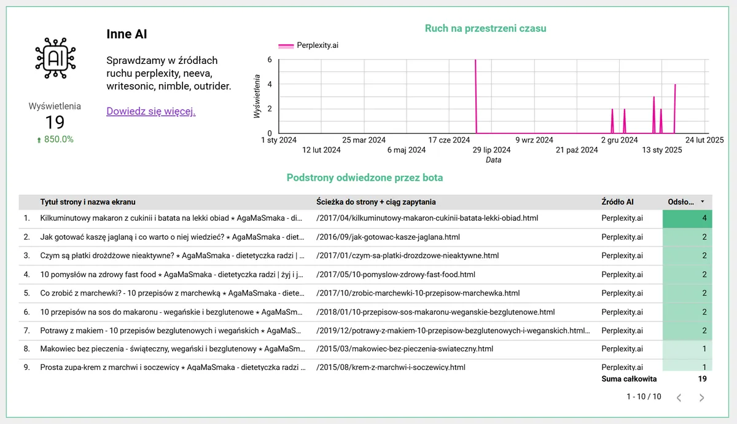Click path '/2017/05/10-pomyslow-zdrowy-fast-food.html'
Screen dimensions: 737x424
click(396, 275)
